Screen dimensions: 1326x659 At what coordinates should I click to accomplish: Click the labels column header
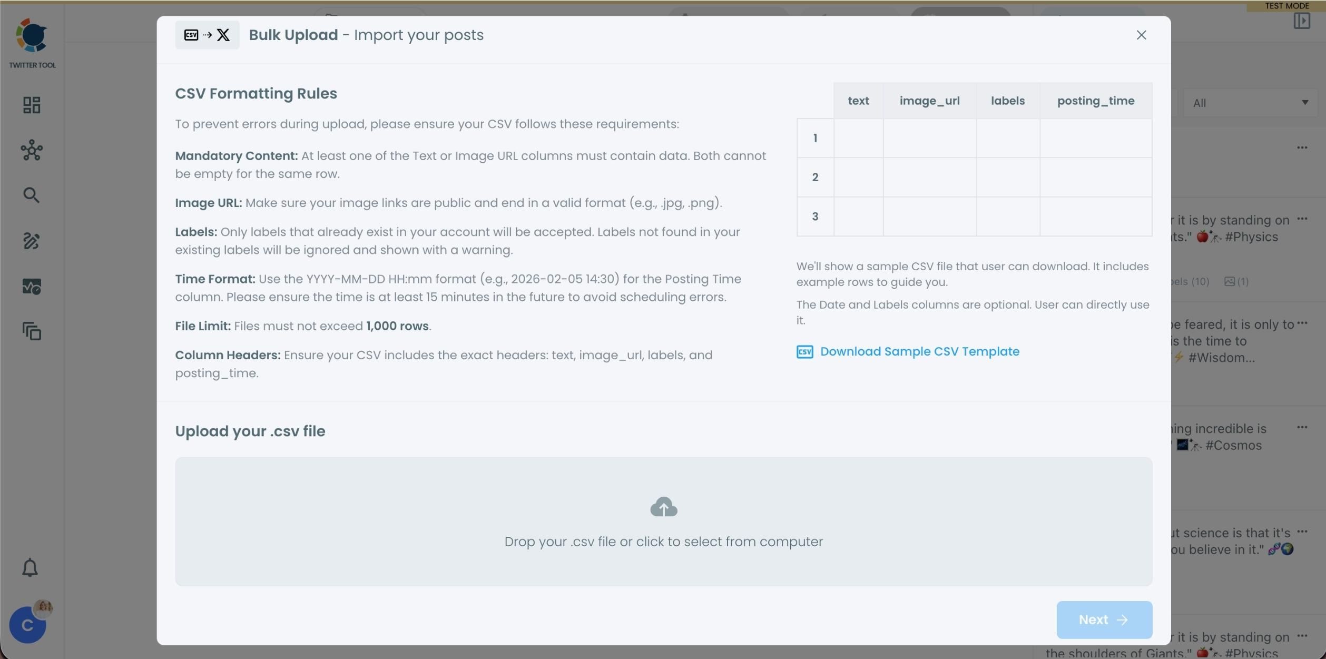tap(1007, 101)
